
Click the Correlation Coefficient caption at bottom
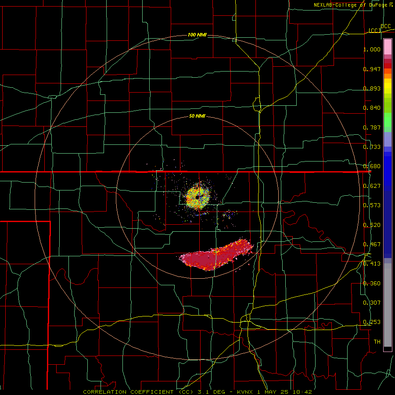(x=197, y=392)
